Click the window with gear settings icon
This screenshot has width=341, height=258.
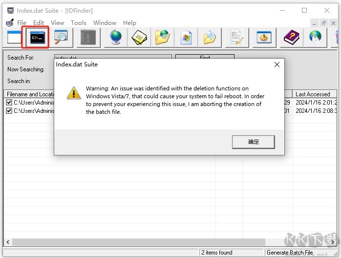click(264, 38)
